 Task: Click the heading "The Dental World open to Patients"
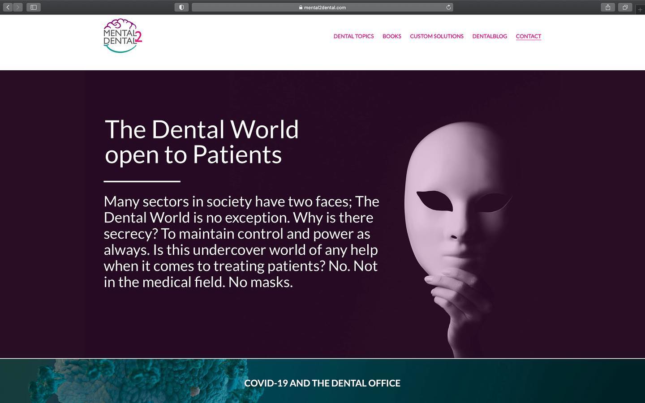click(x=202, y=141)
